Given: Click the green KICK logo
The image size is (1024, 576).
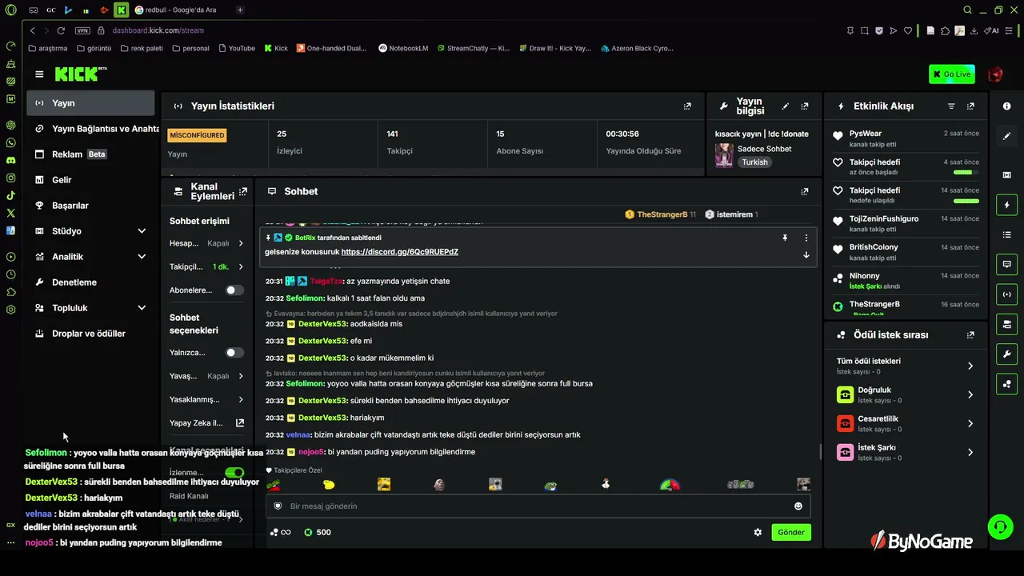Looking at the screenshot, I should [80, 74].
